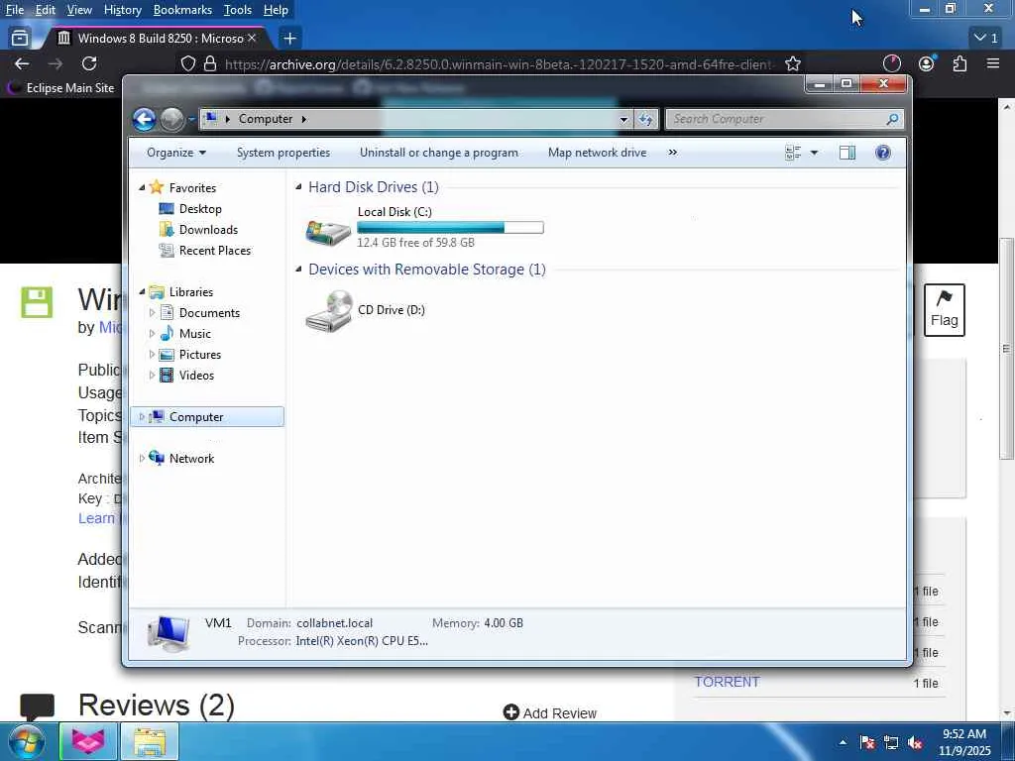Viewport: 1015px width, 761px height.
Task: Click the Flag button on archive page
Action: pos(945,310)
